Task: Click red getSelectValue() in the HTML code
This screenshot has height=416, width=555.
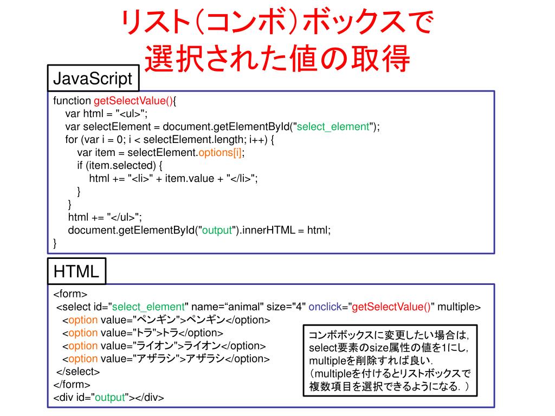Action: click(x=391, y=307)
